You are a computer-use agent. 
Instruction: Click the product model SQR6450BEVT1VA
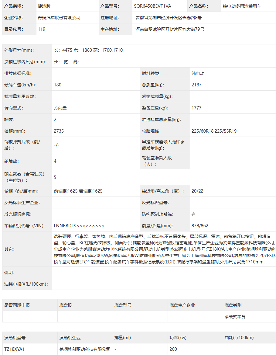click(x=152, y=6)
